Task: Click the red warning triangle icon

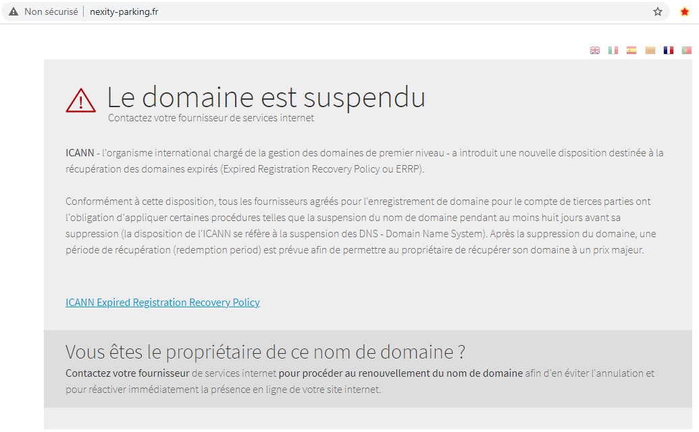Action: tap(80, 100)
